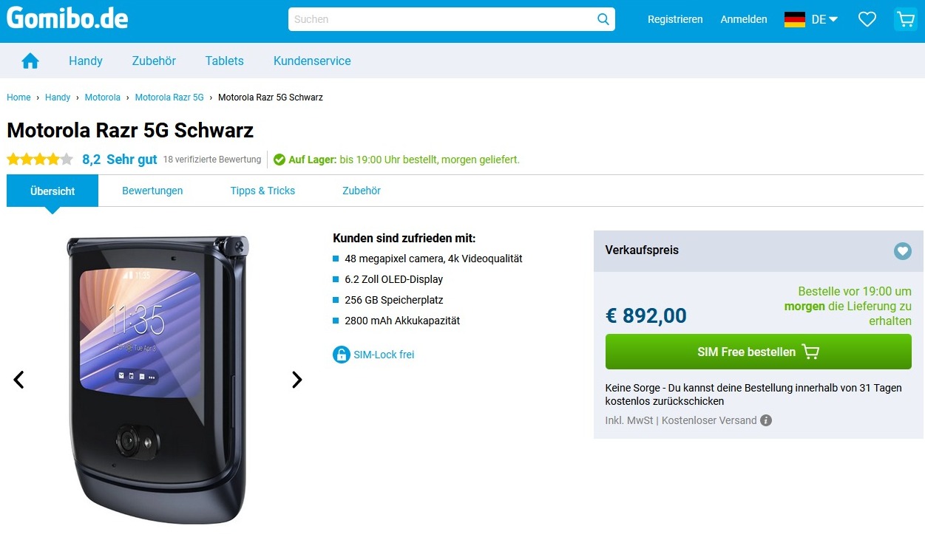The image size is (925, 540).
Task: Go to Motorola Razr 5G breadcrumb
Action: 169,98
